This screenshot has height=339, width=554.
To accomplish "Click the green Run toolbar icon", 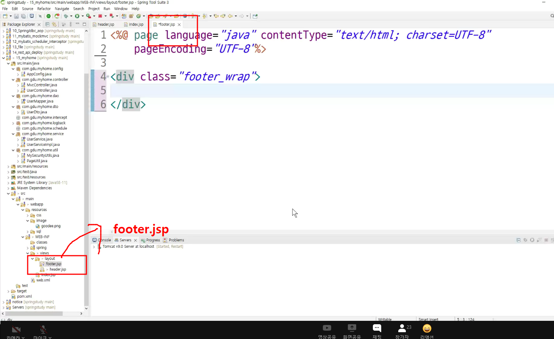I will point(77,16).
